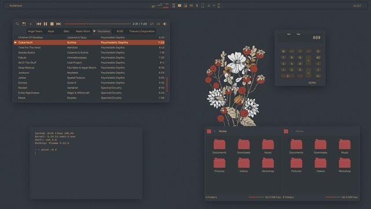This screenshot has width=371, height=209.
Task: Click the open parenthesis calculator key
Action: pos(318,64)
